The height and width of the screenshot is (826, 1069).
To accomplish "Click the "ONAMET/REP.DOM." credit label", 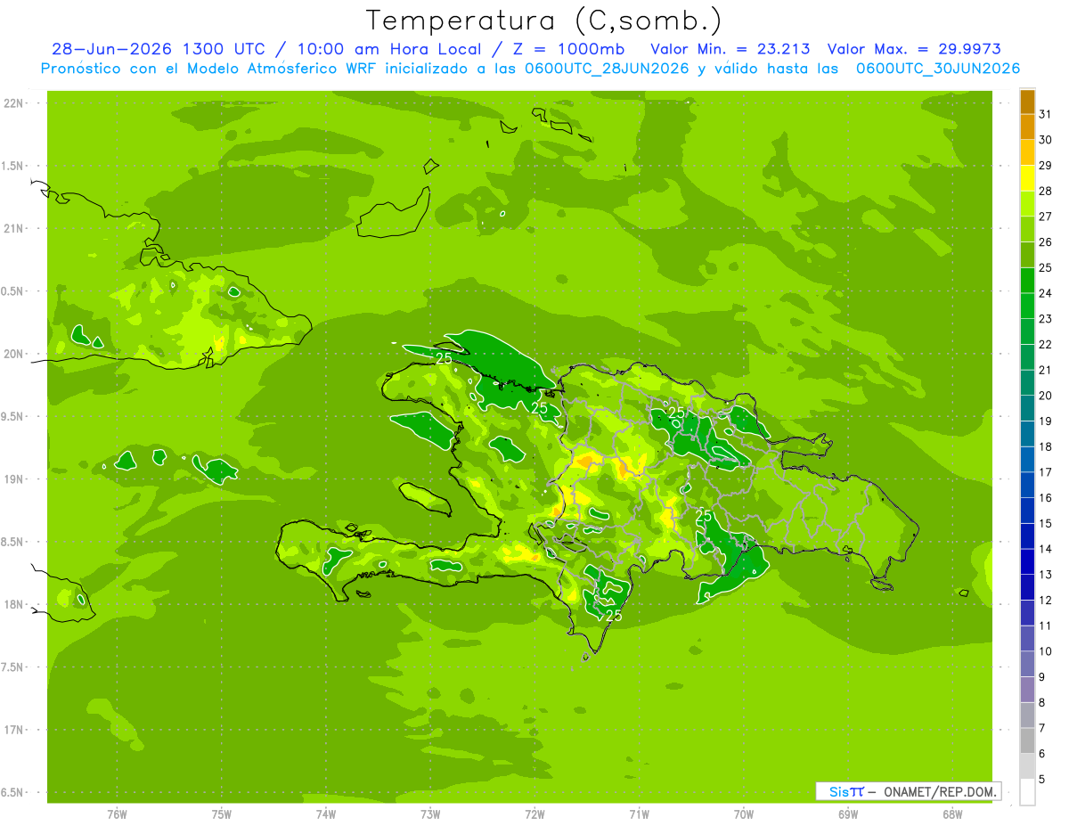I will coord(939,791).
